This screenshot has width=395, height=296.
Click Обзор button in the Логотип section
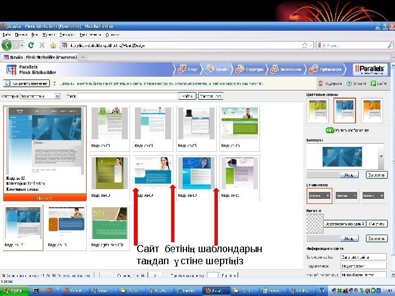(349, 238)
